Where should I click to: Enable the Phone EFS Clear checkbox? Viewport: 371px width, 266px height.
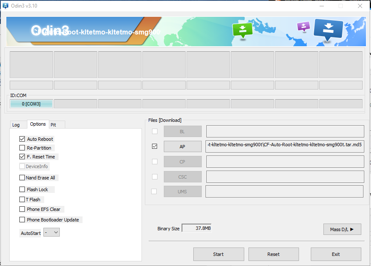[22, 209]
